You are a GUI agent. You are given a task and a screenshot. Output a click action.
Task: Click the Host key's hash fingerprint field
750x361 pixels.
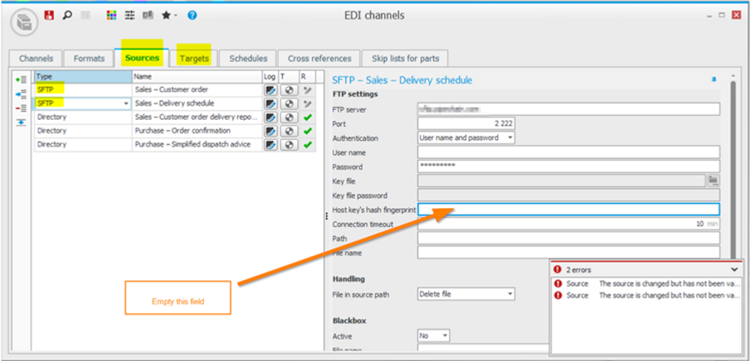(x=568, y=210)
